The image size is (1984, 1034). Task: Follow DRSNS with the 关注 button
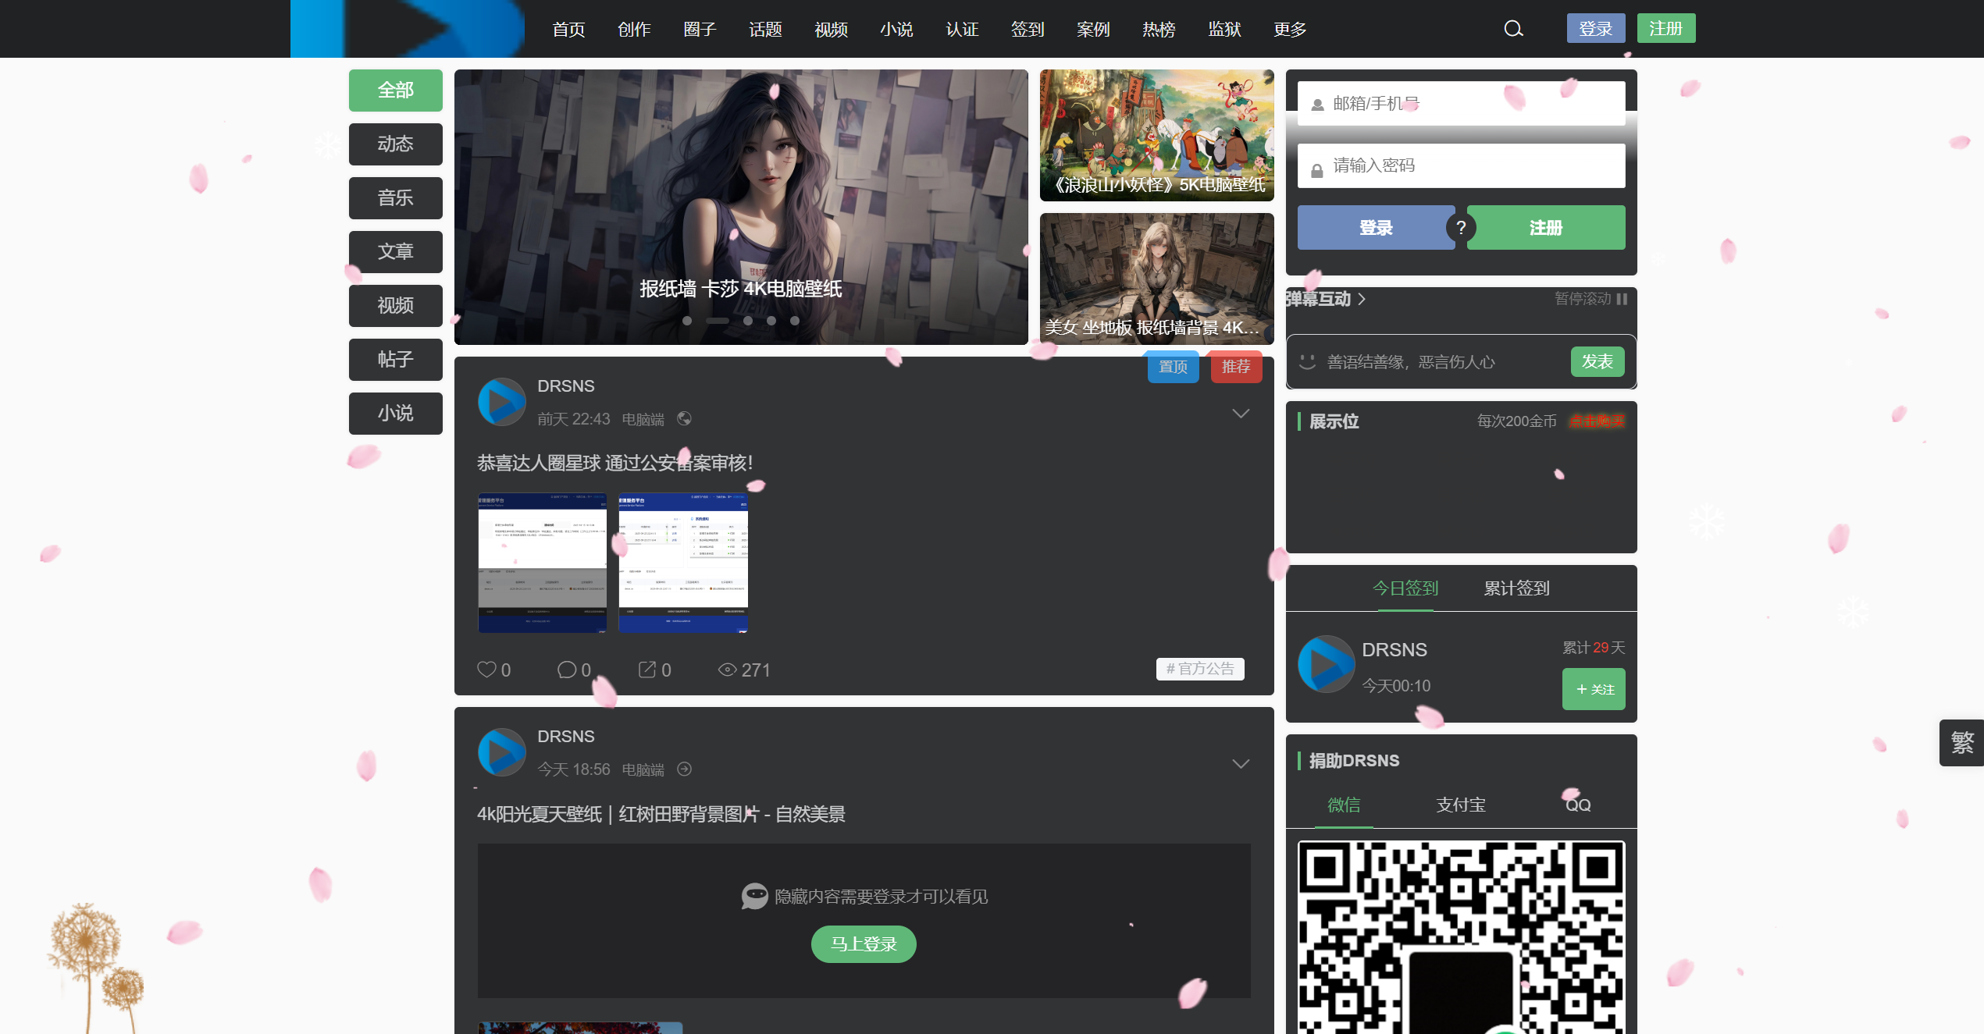pos(1594,689)
